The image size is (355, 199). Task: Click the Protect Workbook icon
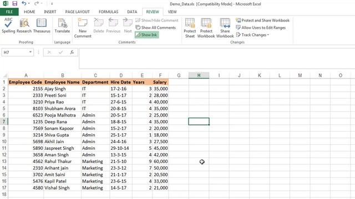tap(206, 23)
